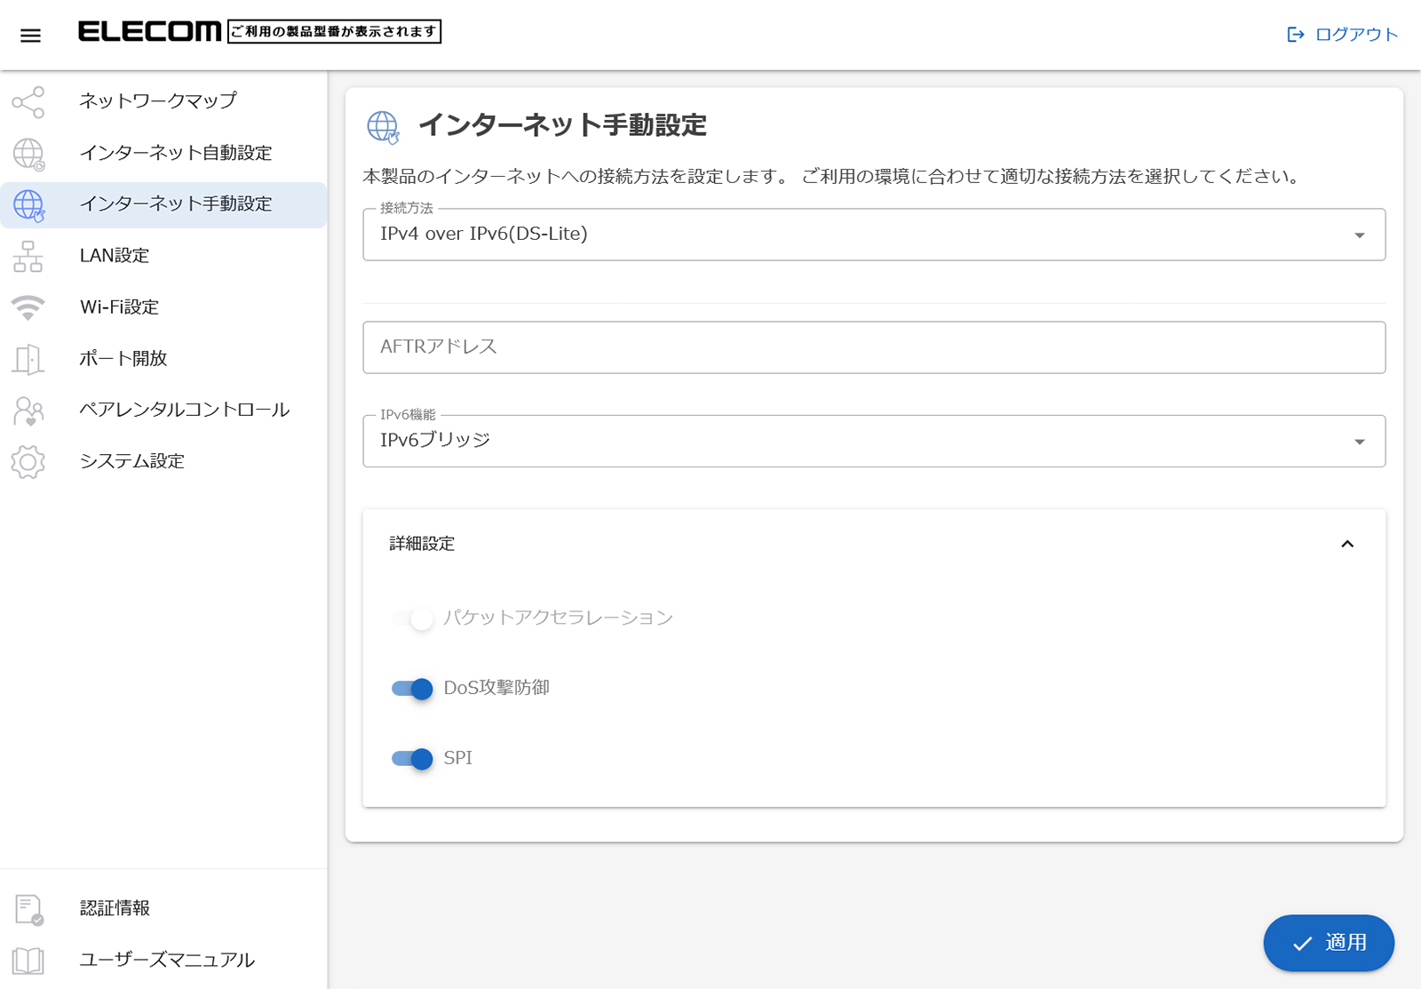Viewport: 1421px width, 989px height.
Task: Turn off the SPI toggle switch
Action: [x=412, y=759]
